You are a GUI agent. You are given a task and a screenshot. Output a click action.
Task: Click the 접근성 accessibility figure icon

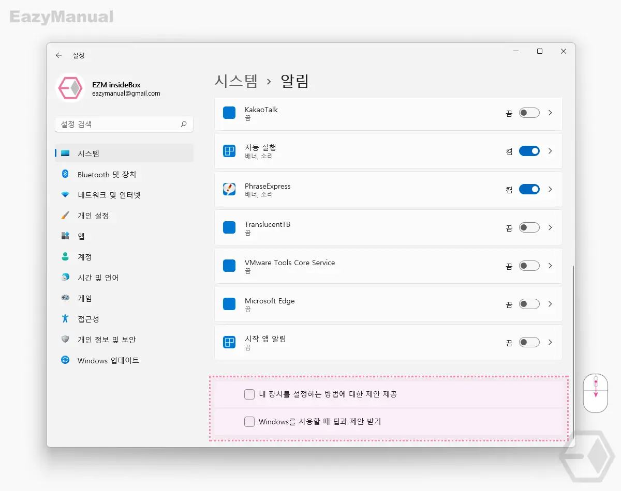coord(65,319)
